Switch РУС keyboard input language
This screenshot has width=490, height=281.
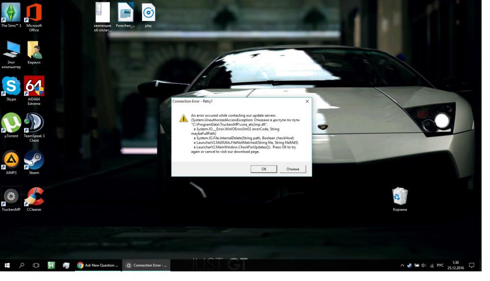click(x=440, y=265)
